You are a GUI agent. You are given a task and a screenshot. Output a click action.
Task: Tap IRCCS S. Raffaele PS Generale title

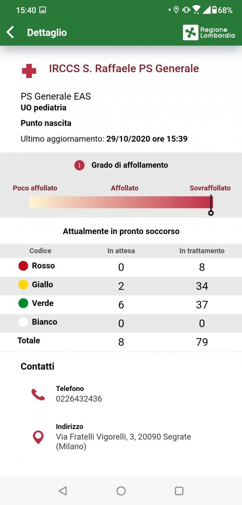(124, 69)
